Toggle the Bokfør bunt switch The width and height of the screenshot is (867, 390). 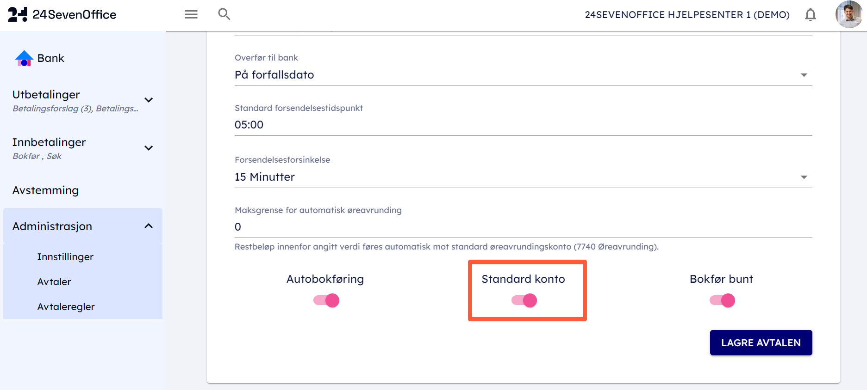point(722,300)
